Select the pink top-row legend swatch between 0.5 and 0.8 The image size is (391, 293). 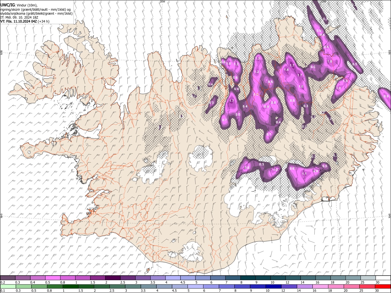pos(53,278)
